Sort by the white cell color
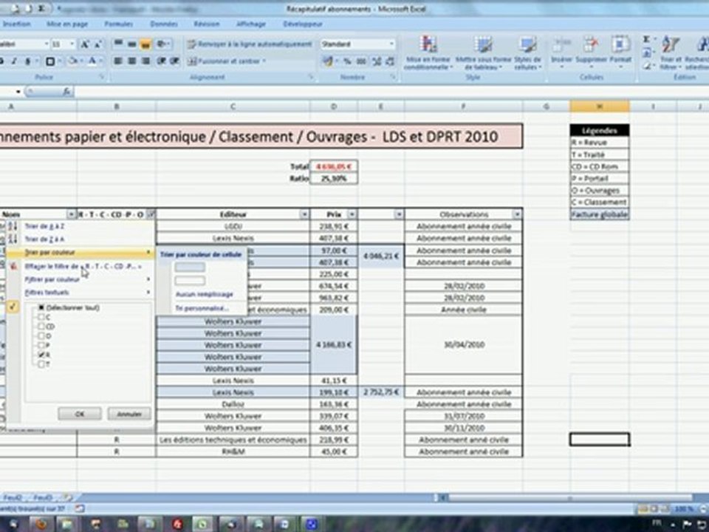The width and height of the screenshot is (709, 532). [190, 281]
